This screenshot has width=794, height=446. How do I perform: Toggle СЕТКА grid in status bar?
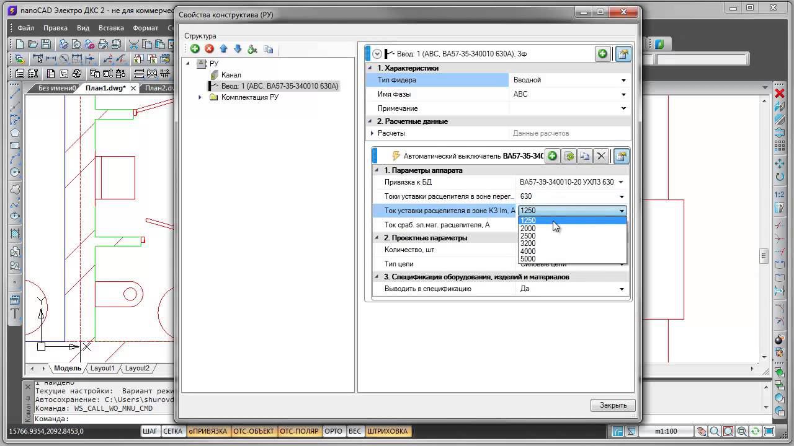[x=173, y=431]
